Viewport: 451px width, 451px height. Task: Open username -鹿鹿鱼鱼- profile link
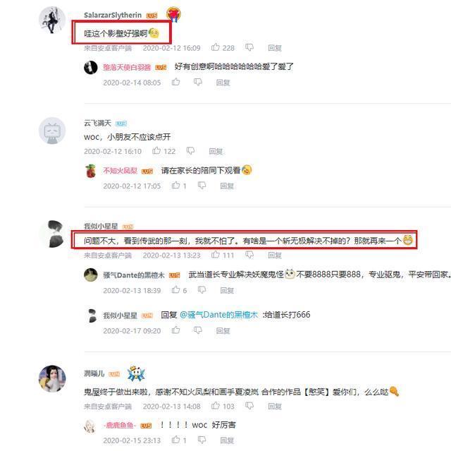pos(119,425)
